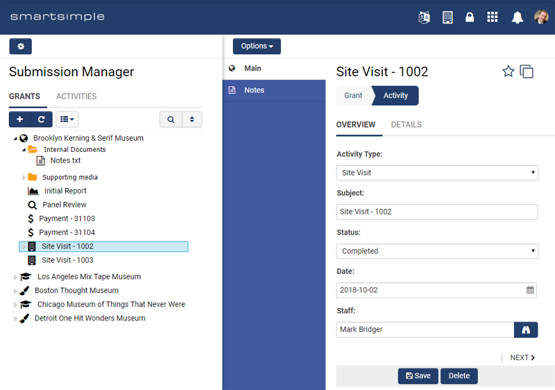The width and height of the screenshot is (555, 390).
Task: Click the Activity breadcrumb step
Action: click(x=395, y=96)
